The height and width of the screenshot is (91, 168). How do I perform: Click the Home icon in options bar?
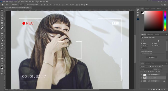[3, 5]
